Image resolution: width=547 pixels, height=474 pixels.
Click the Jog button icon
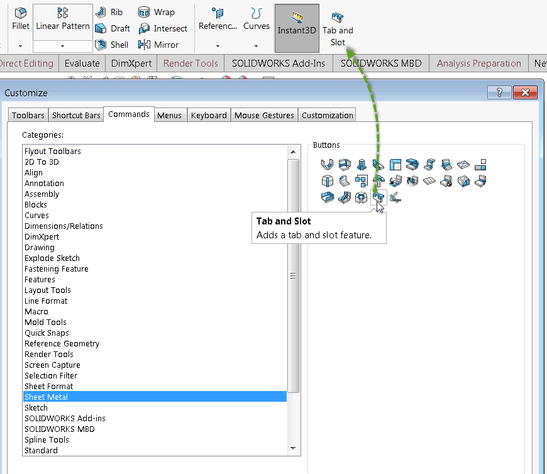(429, 164)
